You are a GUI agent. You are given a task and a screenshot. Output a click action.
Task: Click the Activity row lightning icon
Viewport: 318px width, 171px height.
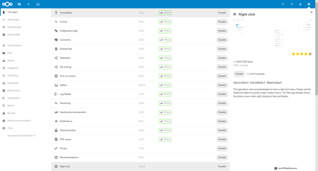[x=56, y=22]
